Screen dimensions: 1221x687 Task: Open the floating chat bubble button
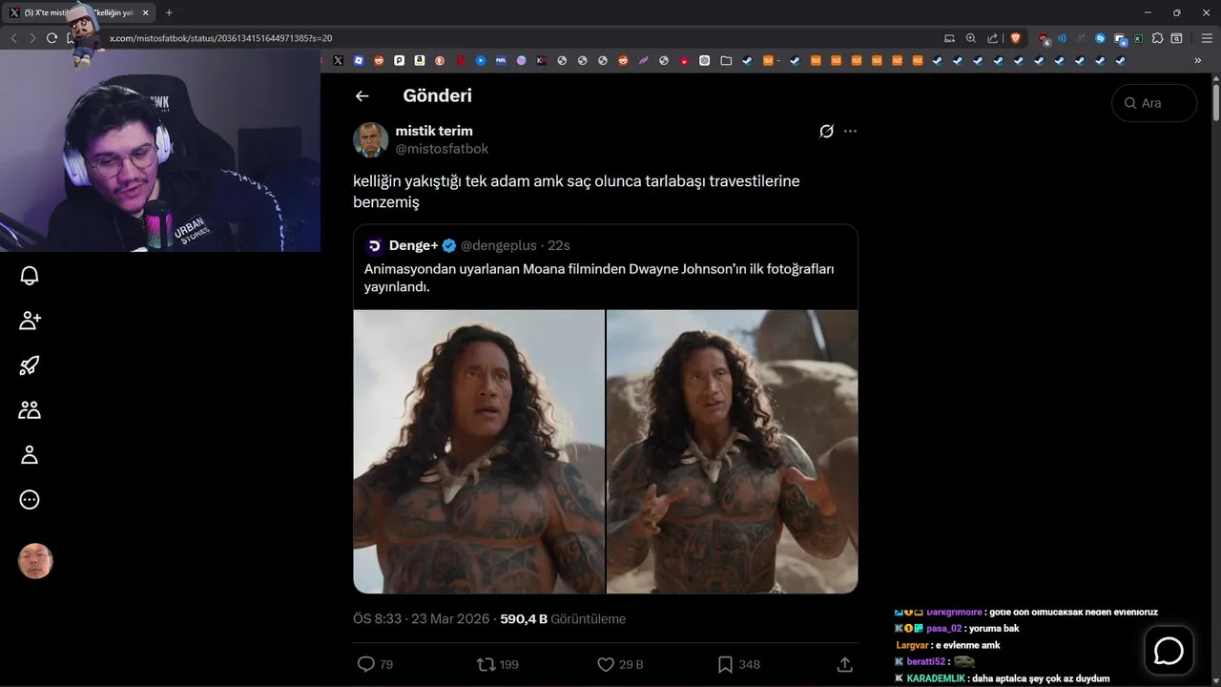point(1169,651)
